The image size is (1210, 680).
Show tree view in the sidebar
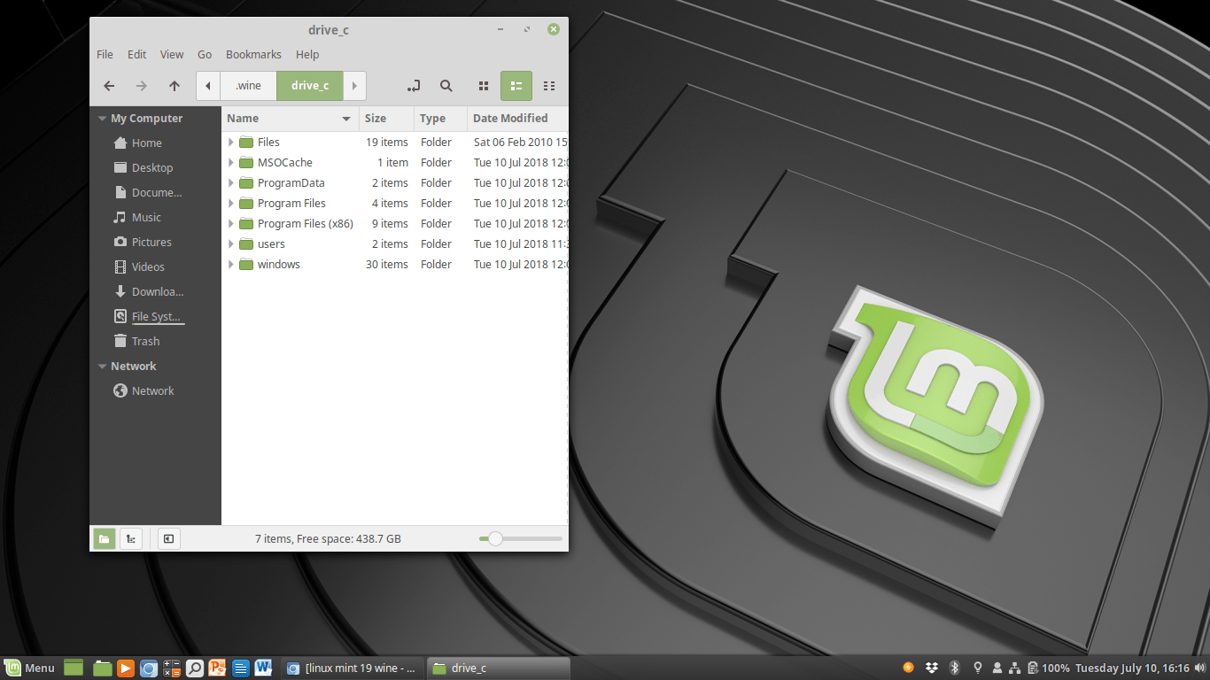coord(131,538)
